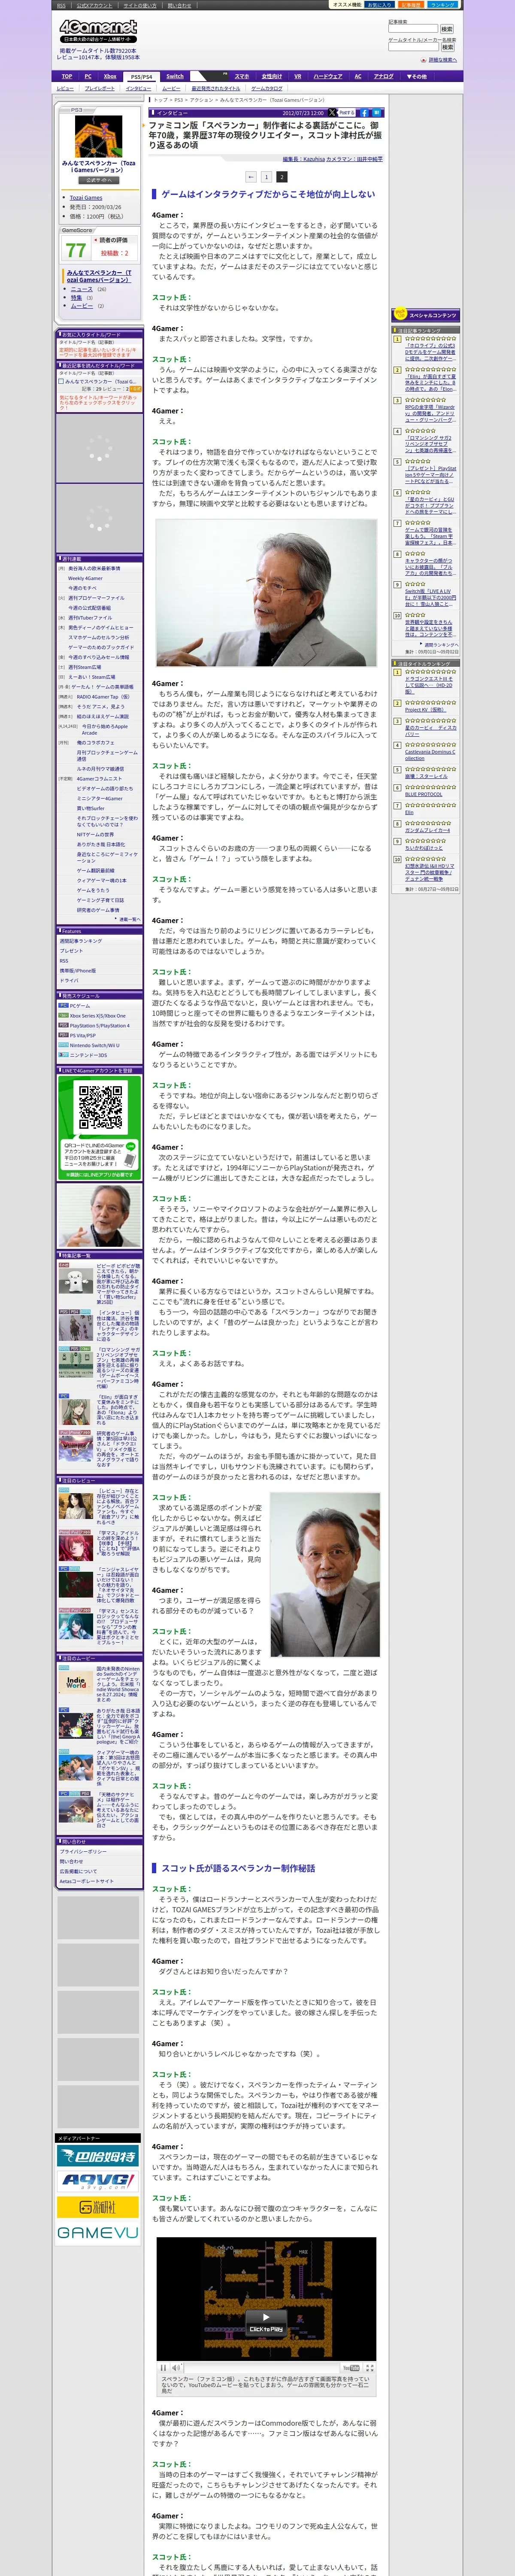Click アクション in the breadcrumb

(x=202, y=100)
